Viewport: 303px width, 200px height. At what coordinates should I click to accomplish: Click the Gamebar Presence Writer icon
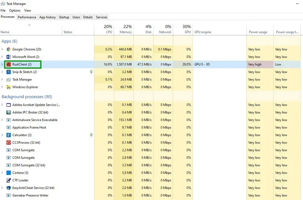tap(9, 195)
